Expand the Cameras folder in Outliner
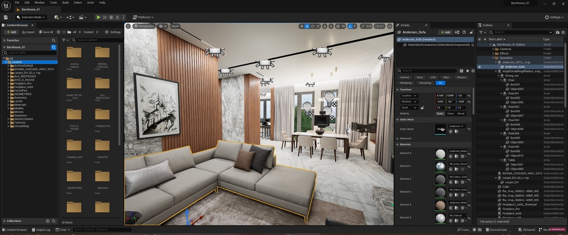 [494, 49]
